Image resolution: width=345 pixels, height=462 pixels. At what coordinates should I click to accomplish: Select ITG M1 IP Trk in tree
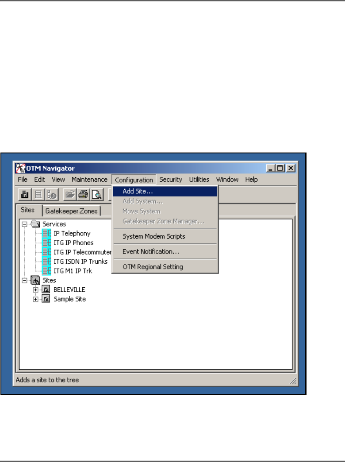[x=73, y=271]
